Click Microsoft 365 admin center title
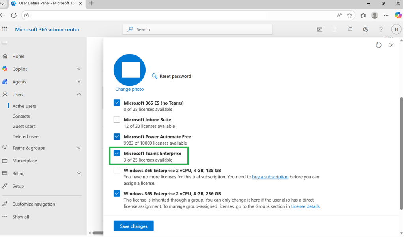Image resolution: width=404 pixels, height=237 pixels. (x=47, y=29)
